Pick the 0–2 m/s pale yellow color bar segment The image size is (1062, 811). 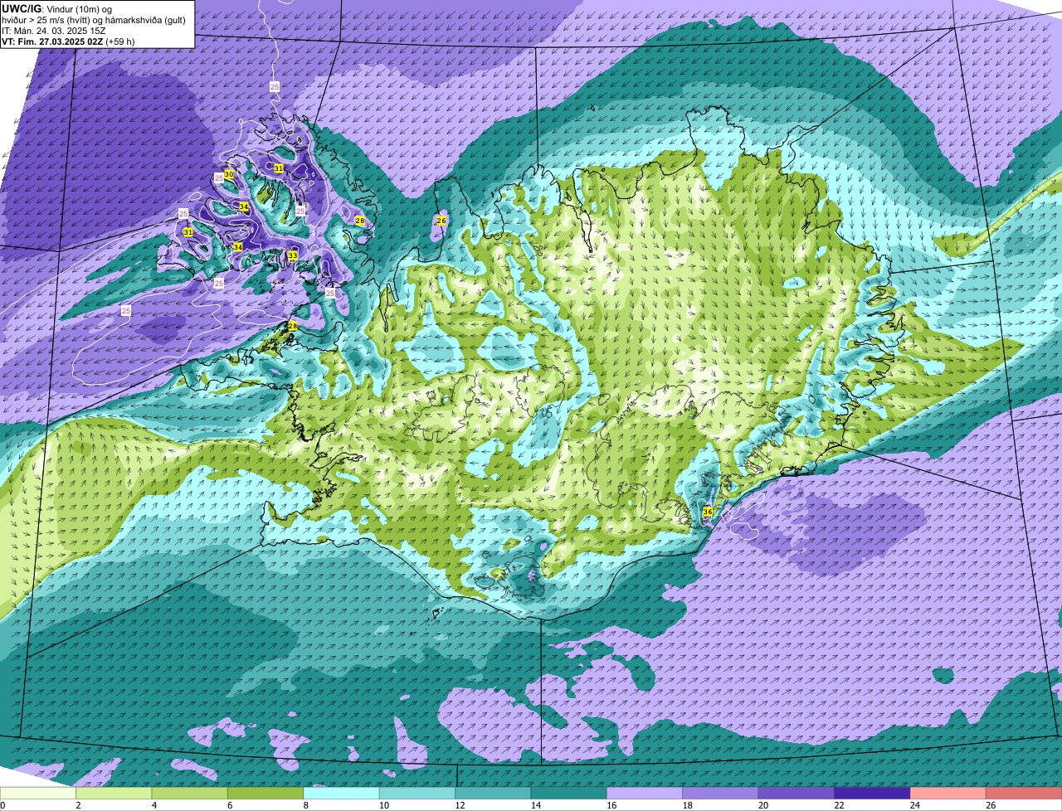click(x=38, y=794)
